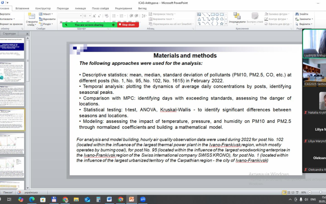The width and height of the screenshot is (326, 204).
Task: Select the arrow line shape
Action: point(208,14)
